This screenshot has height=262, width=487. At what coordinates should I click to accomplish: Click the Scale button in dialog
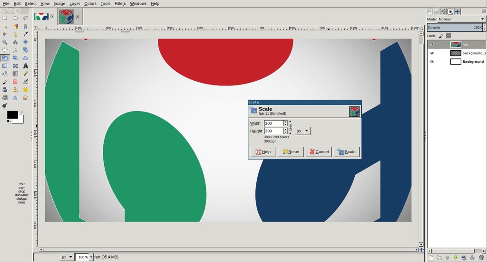tap(347, 151)
